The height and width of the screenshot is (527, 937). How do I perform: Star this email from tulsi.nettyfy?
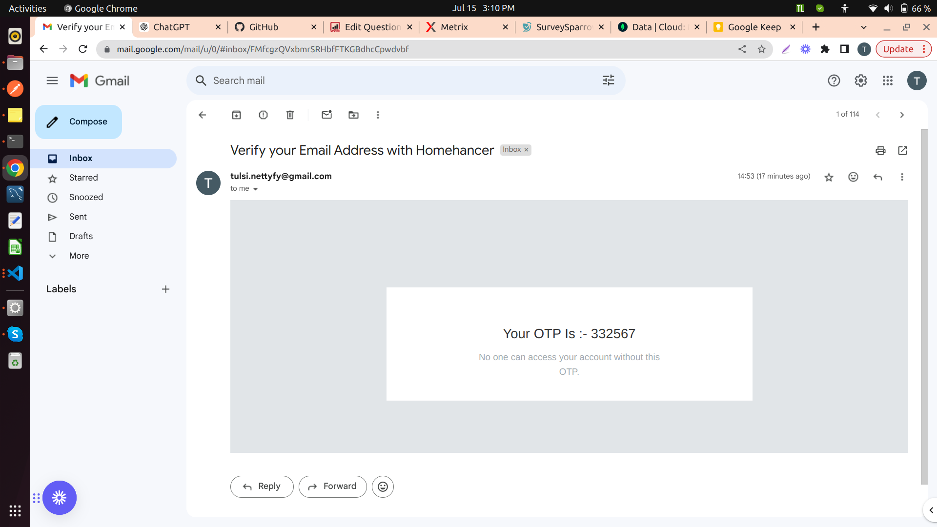pyautogui.click(x=829, y=177)
